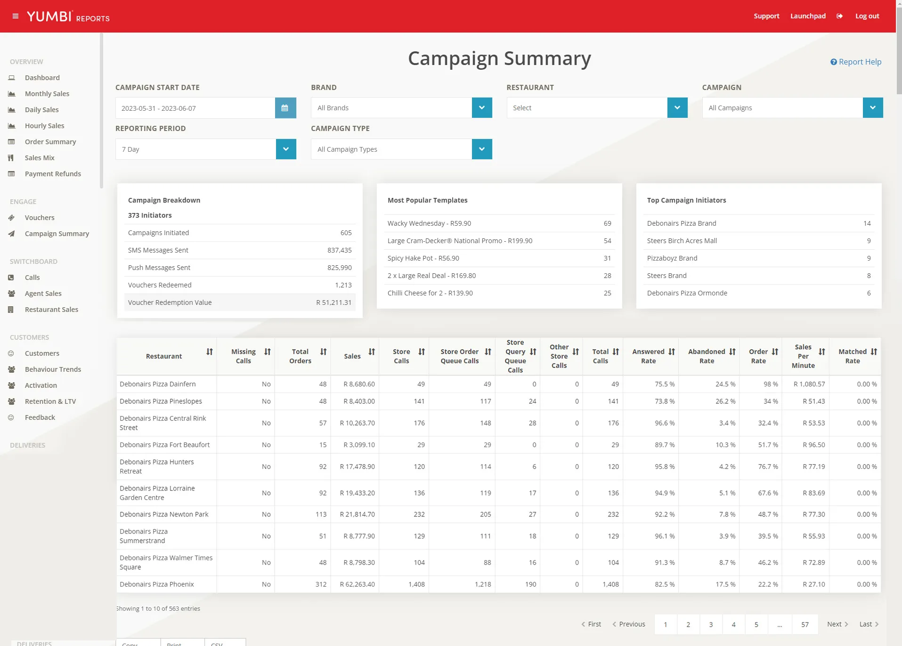The image size is (902, 646).
Task: Sort table by Total Orders arrows
Action: point(323,352)
